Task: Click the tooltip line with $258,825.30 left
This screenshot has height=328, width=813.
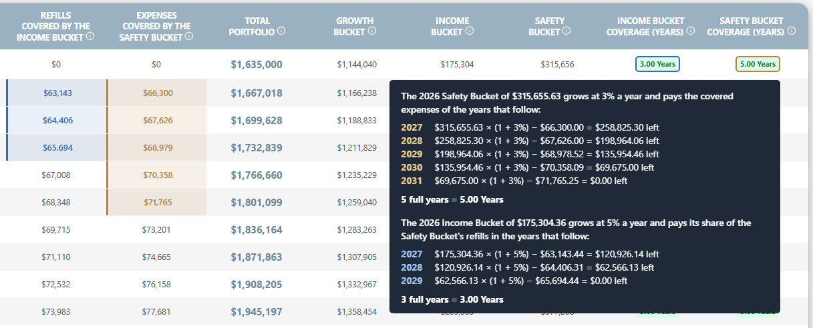Action: [530, 127]
